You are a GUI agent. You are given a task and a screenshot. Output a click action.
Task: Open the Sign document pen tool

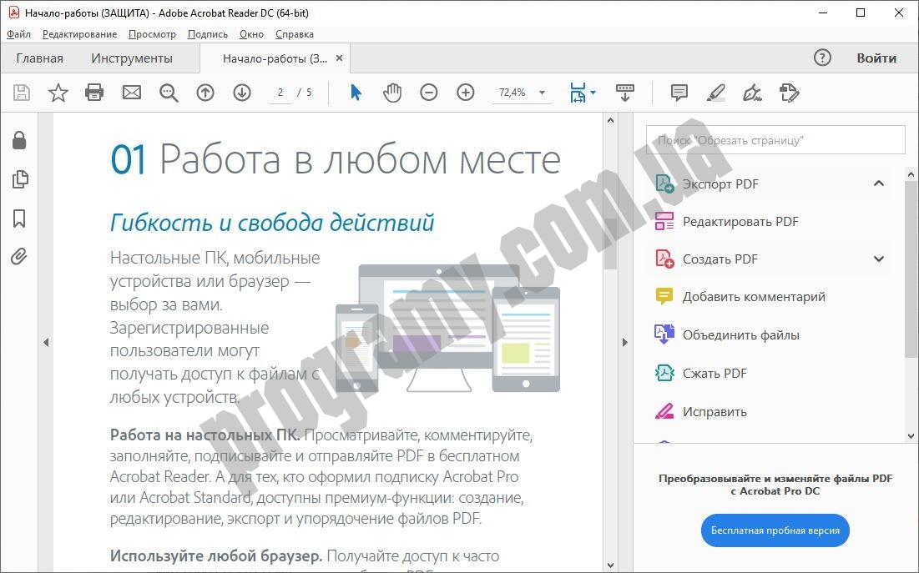(753, 93)
